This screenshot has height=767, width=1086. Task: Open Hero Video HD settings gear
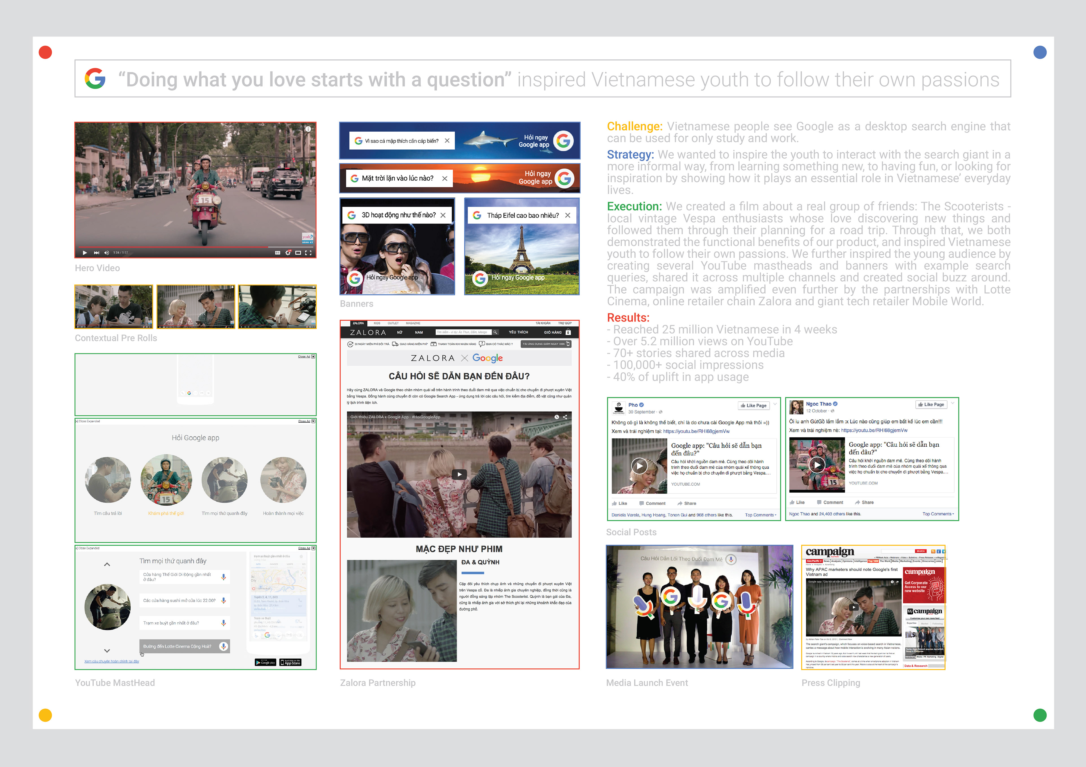tap(288, 253)
